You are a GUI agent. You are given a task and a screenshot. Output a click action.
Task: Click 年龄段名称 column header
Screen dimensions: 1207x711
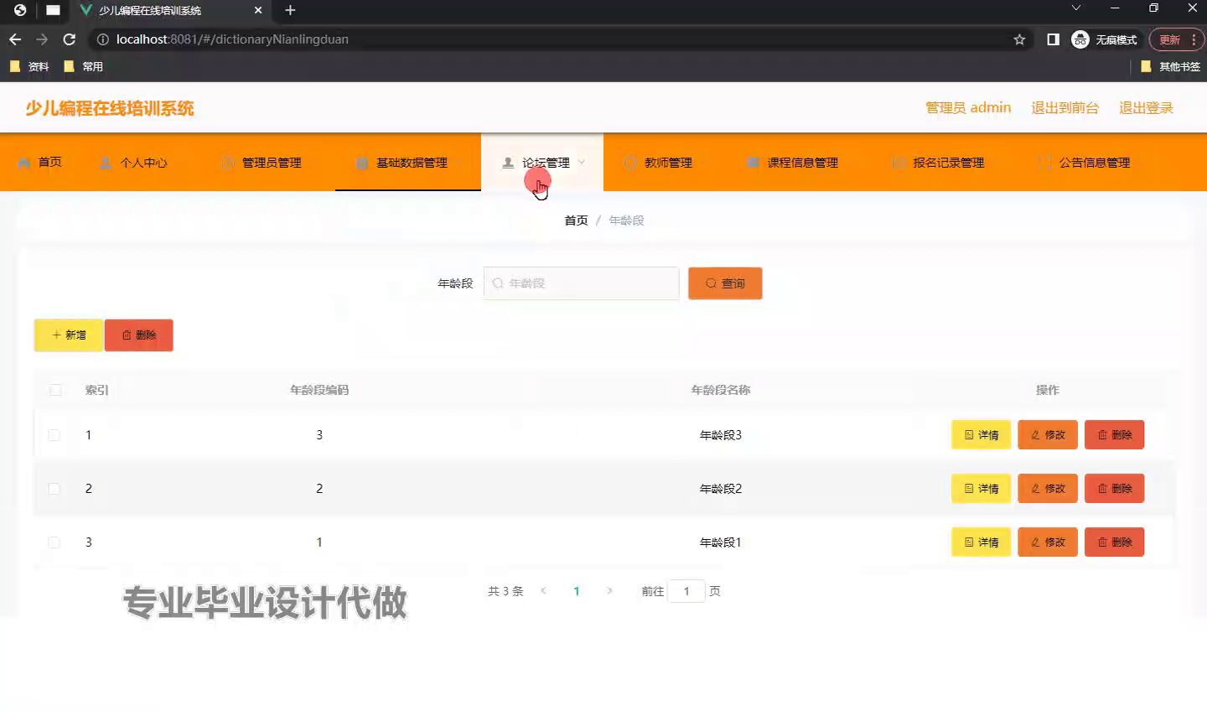point(721,390)
